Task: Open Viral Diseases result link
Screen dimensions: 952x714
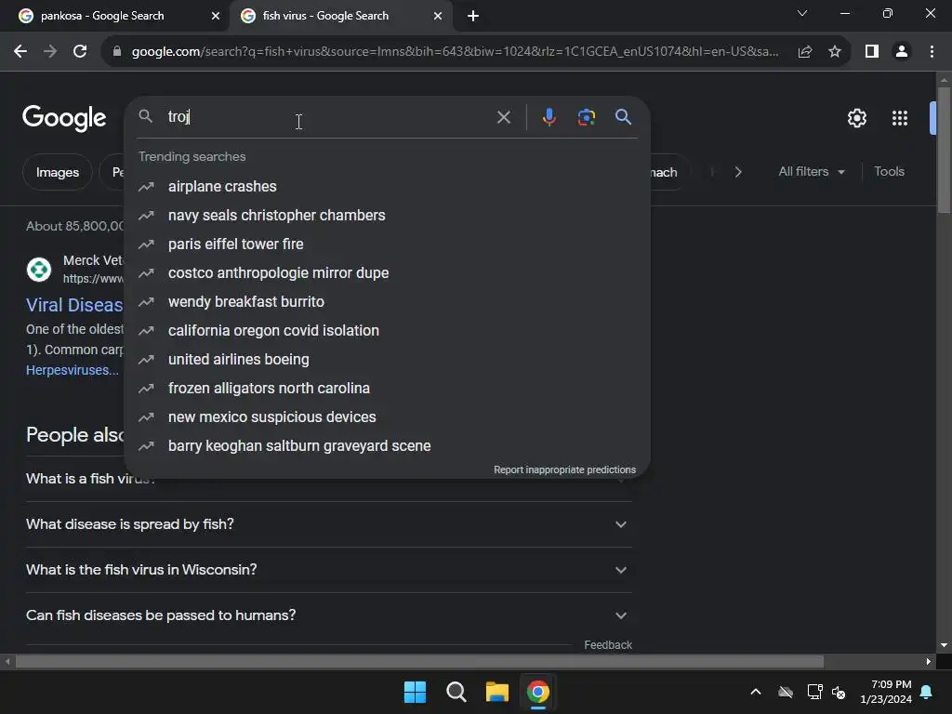Action: (74, 305)
